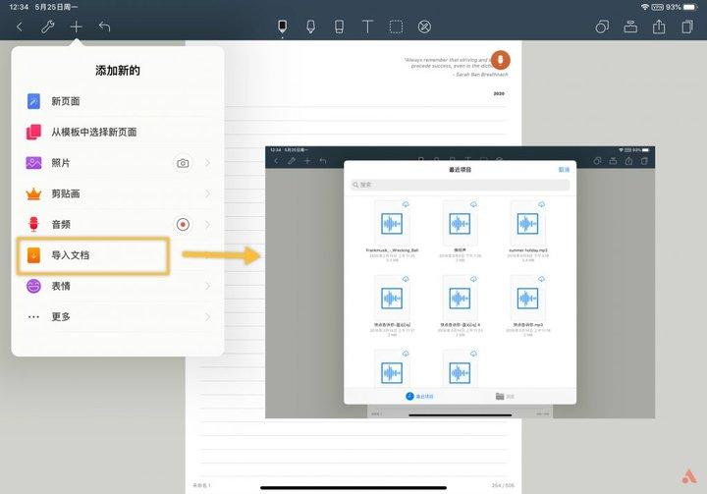Tap the circular slashed-pen mode icon
This screenshot has width=707, height=494.
tap(424, 27)
